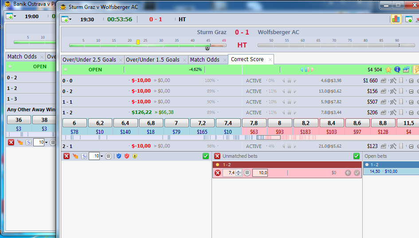Confirm the unmatched bet with grey check icon
The image size is (419, 238).
(357, 173)
